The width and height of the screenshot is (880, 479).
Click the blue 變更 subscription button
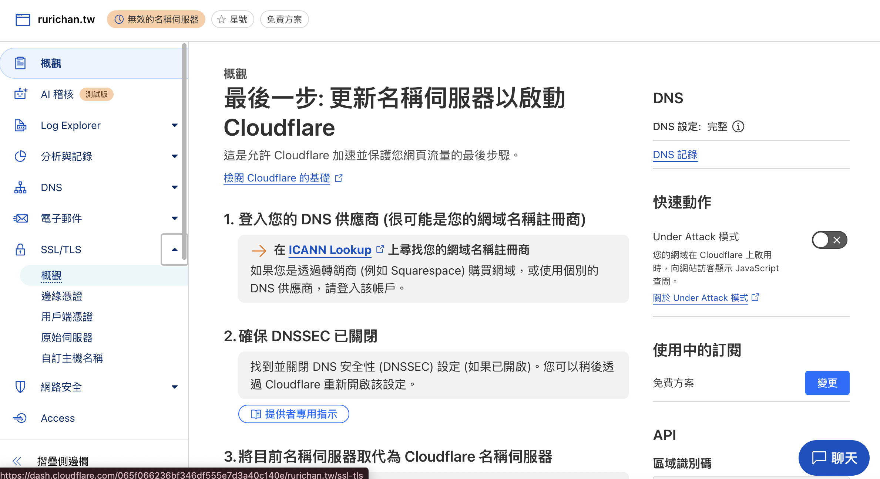(x=827, y=383)
